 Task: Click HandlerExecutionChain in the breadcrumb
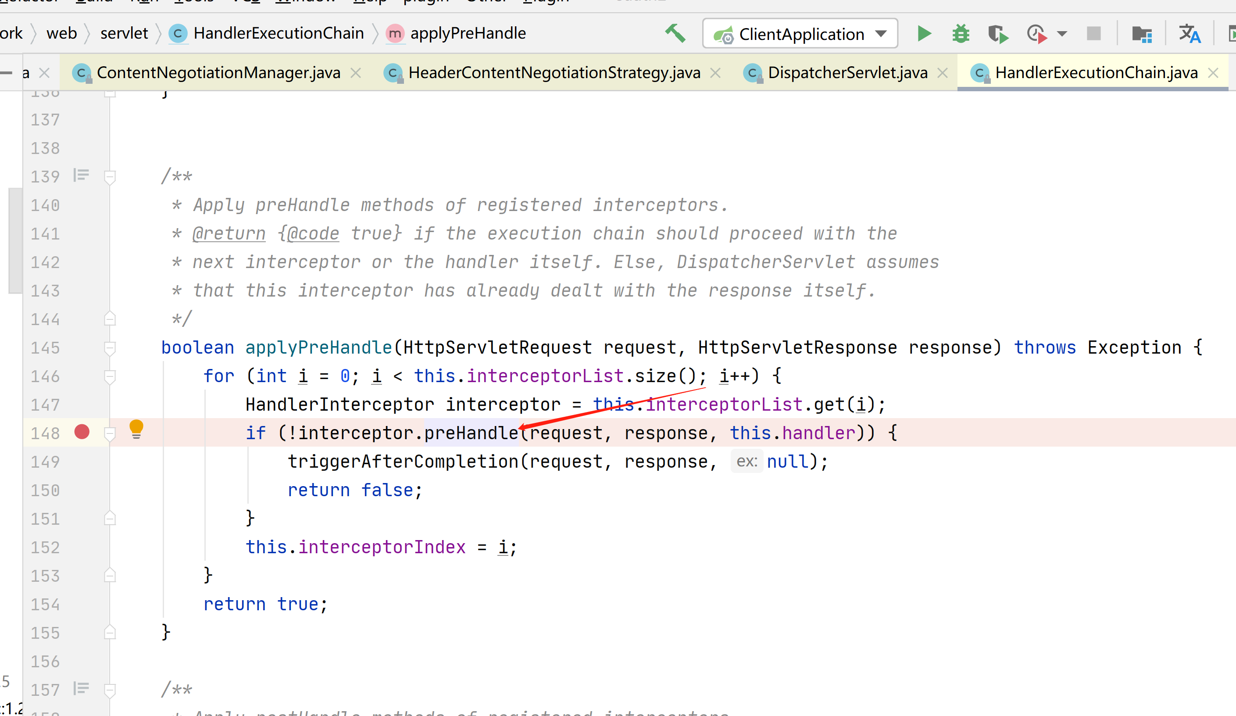[x=278, y=33]
